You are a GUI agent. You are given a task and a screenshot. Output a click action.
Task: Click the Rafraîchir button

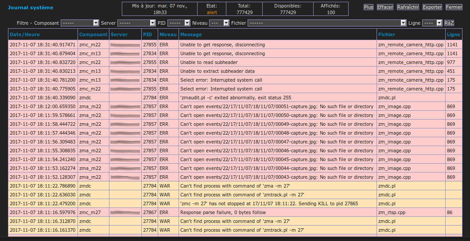408,7
